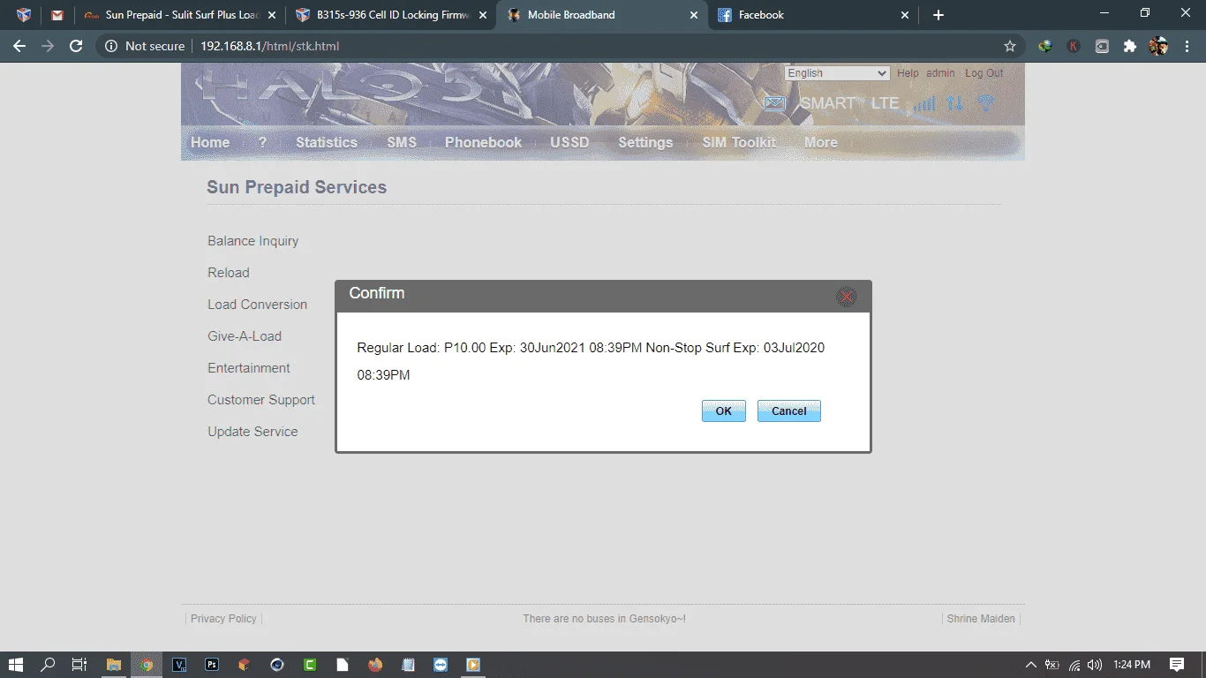1206x678 pixels.
Task: Expand the More menu
Action: [x=820, y=142]
